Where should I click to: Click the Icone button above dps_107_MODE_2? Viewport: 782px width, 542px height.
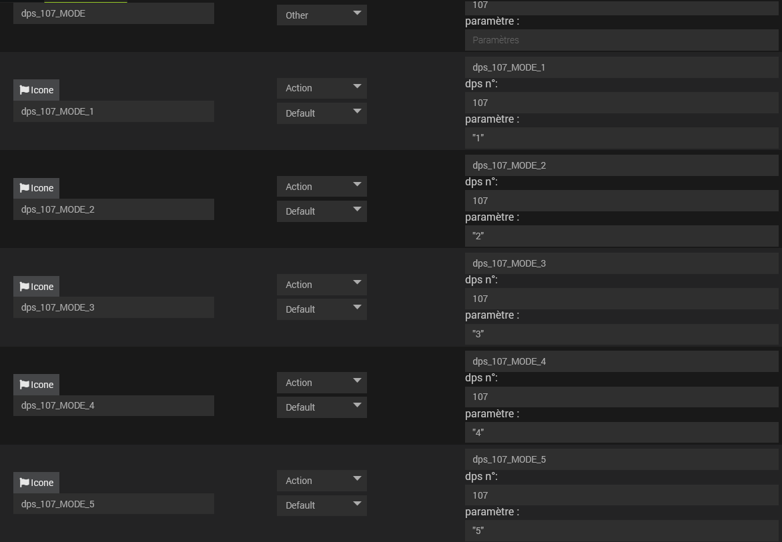tap(36, 188)
